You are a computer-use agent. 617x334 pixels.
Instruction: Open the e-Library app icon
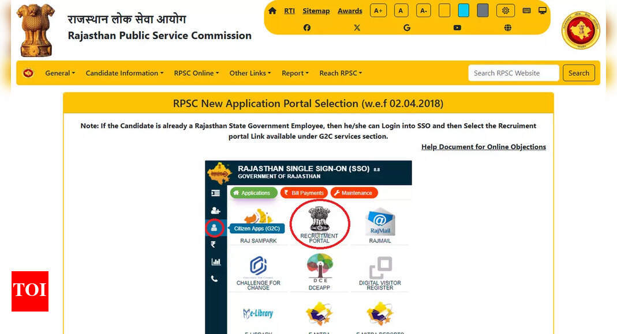(258, 313)
